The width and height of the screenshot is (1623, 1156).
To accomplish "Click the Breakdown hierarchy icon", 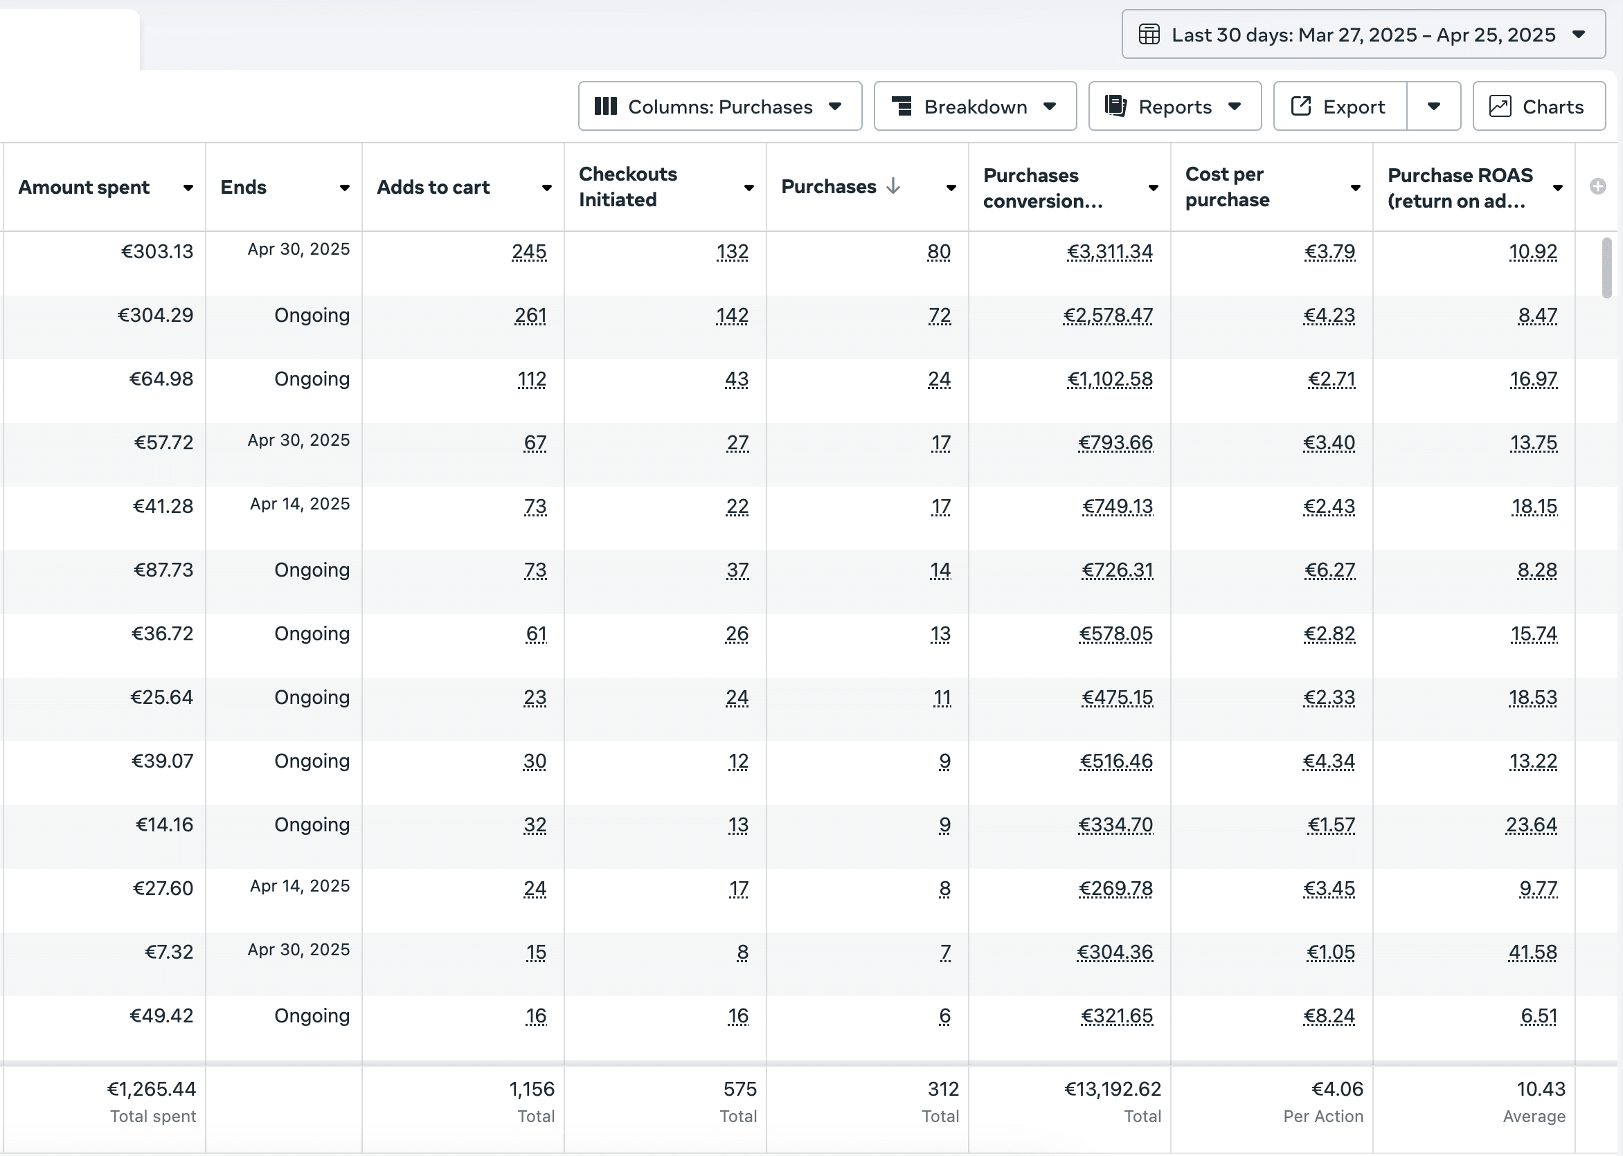I will coord(902,106).
